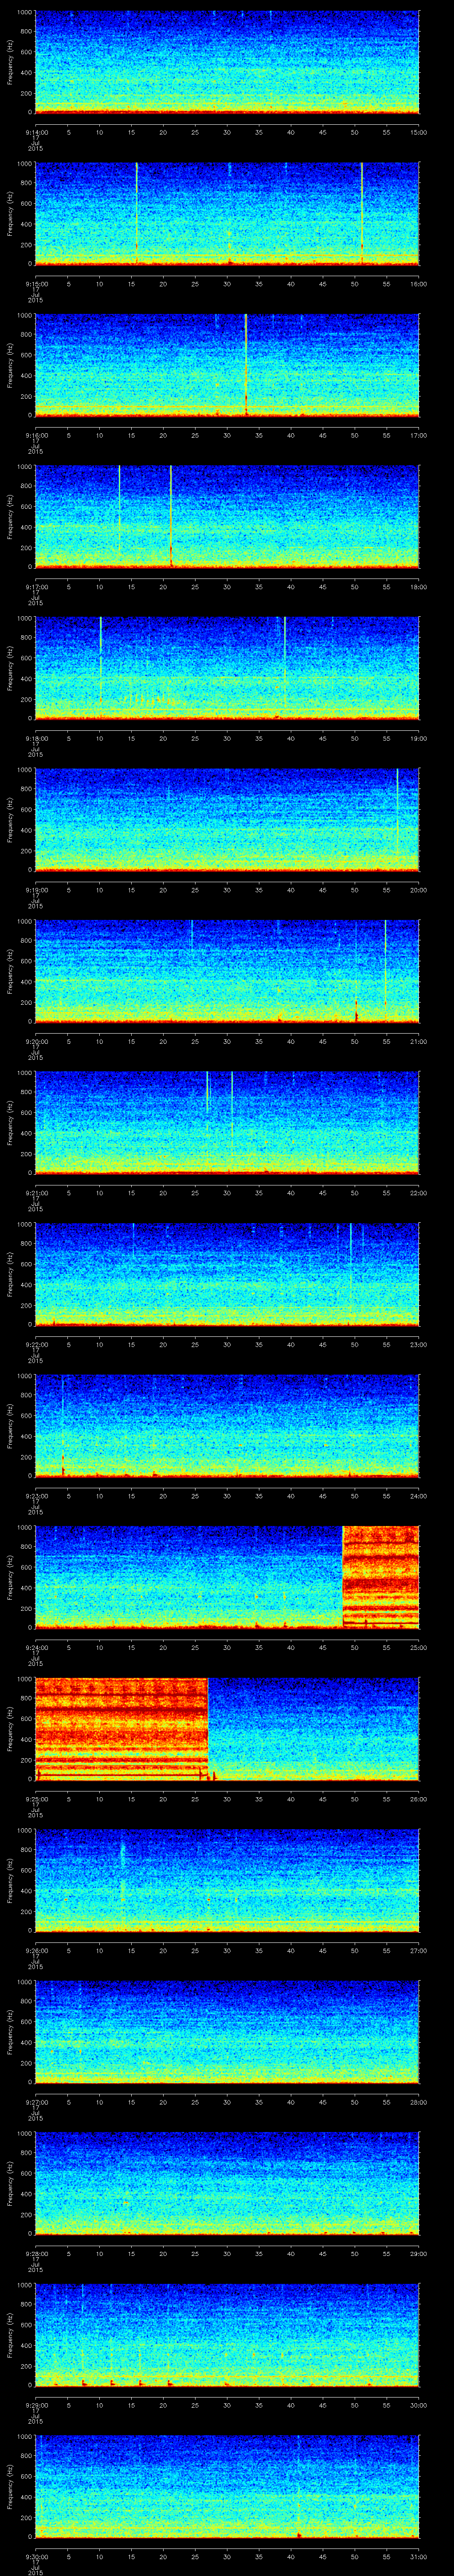Choose the 9:21:00 time label
Screen dimensions: 454x2576
[36, 1193]
